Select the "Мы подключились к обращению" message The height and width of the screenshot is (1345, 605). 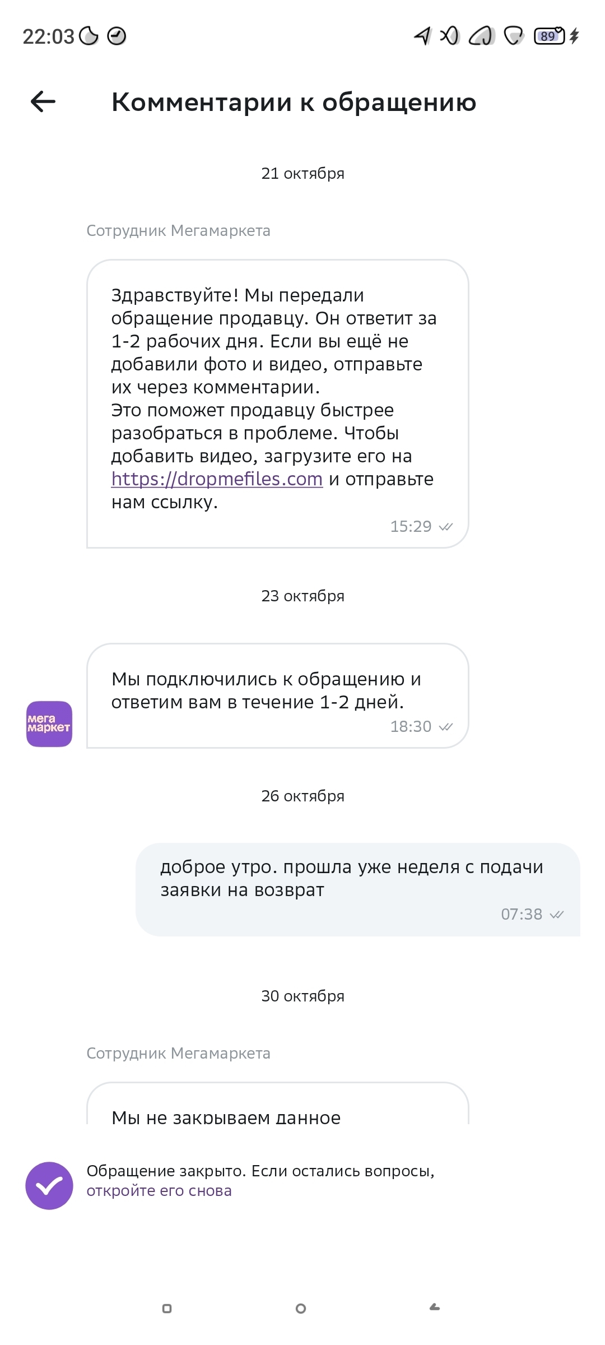277,695
